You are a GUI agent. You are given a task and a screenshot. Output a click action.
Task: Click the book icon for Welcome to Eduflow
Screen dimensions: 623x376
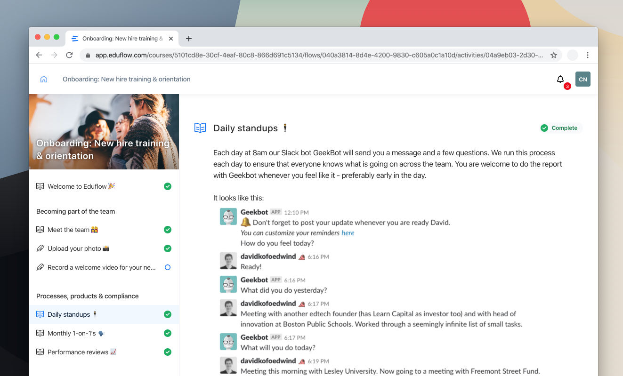[40, 186]
